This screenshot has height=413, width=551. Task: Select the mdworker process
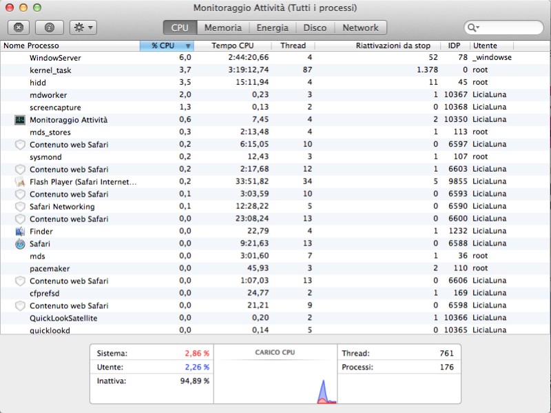[x=275, y=95]
